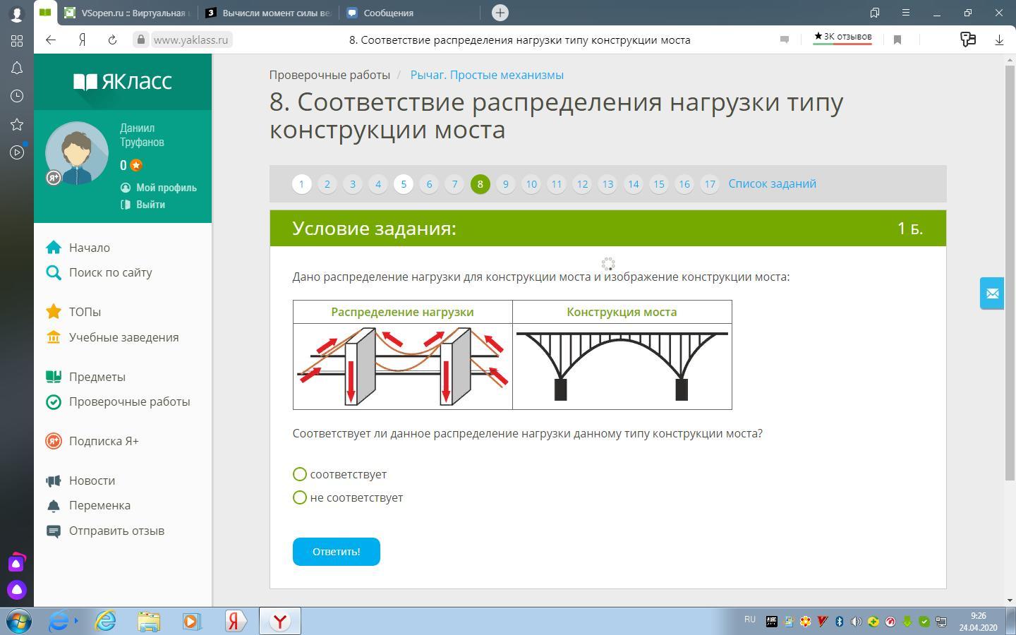
Task: Open the browser downloads icon
Action: pos(999,40)
